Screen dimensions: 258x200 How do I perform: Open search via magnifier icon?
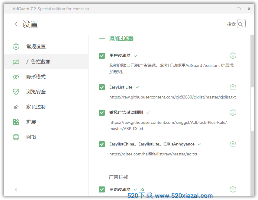(241, 24)
